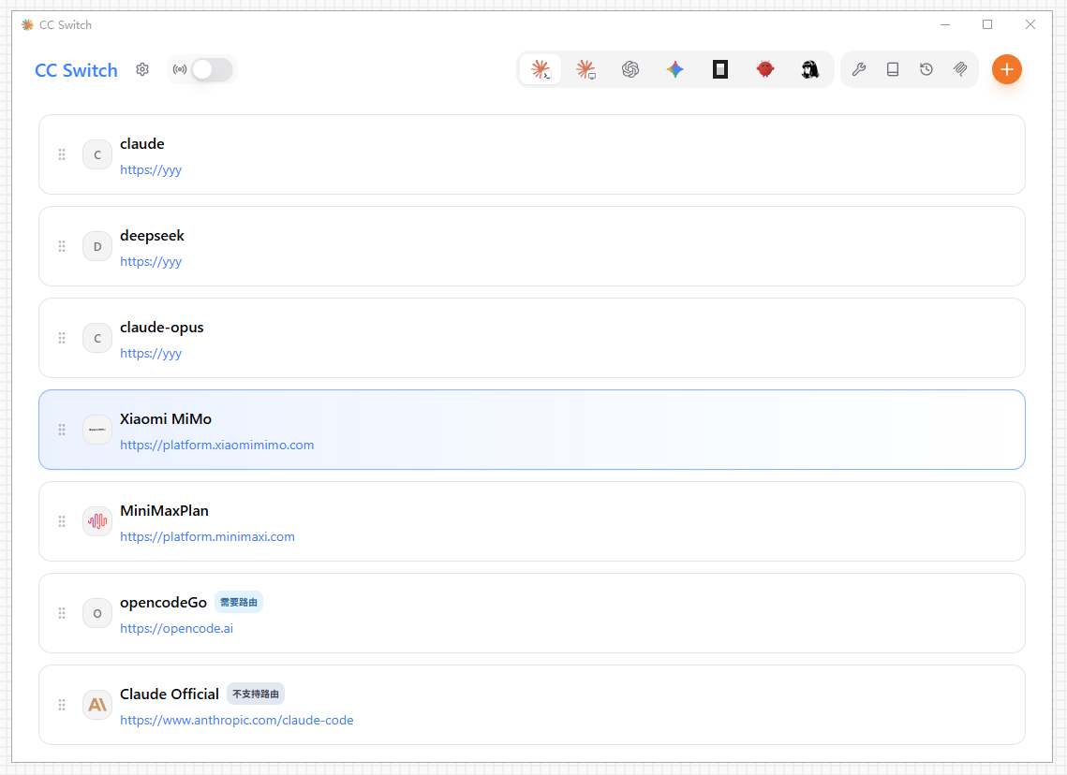Click the 不支持路由 badge on Claude Official
This screenshot has height=775, width=1067.
point(256,695)
